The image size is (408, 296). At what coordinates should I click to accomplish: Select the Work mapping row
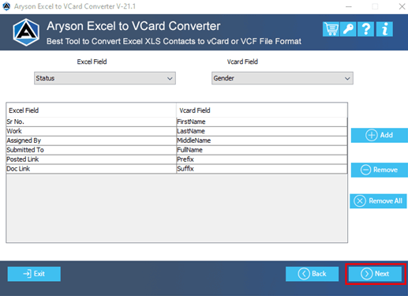[x=177, y=131]
